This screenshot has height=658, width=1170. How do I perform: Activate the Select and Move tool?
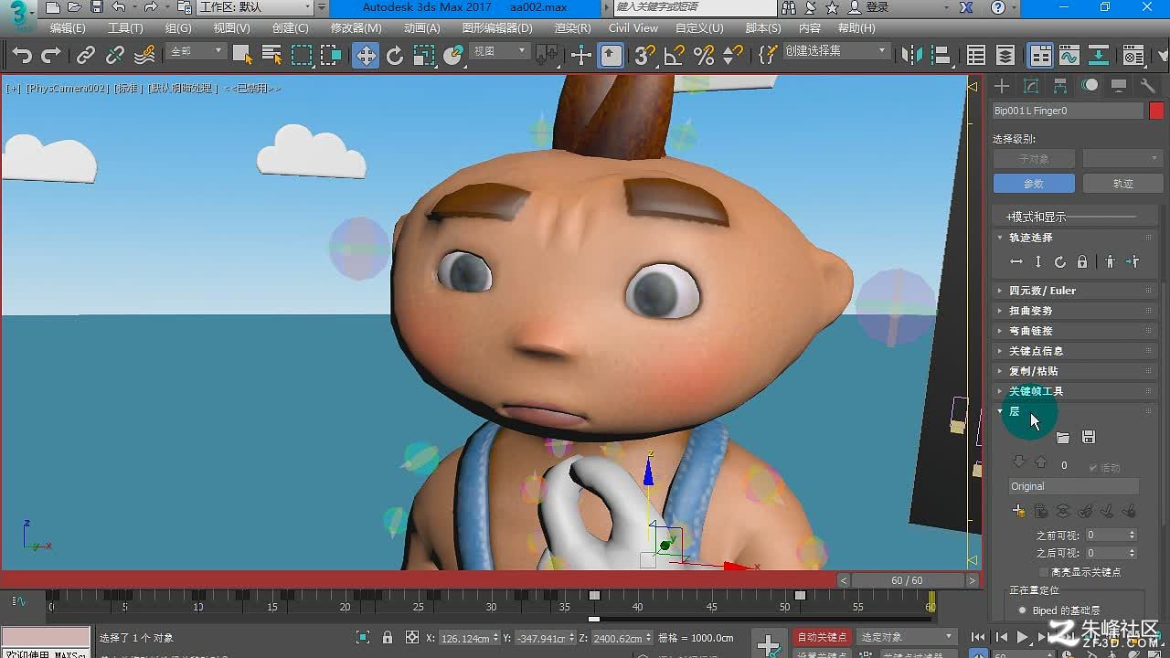point(366,56)
